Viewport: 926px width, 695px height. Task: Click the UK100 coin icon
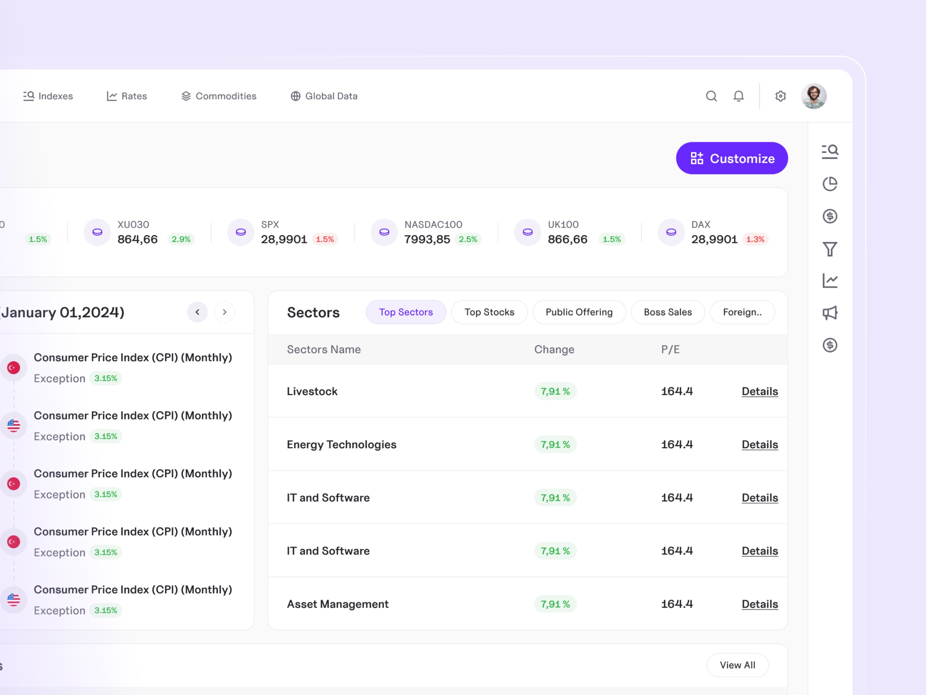tap(528, 232)
